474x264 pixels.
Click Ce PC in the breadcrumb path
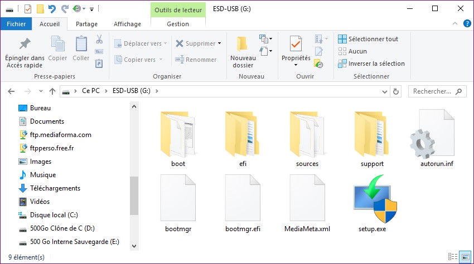click(x=90, y=91)
